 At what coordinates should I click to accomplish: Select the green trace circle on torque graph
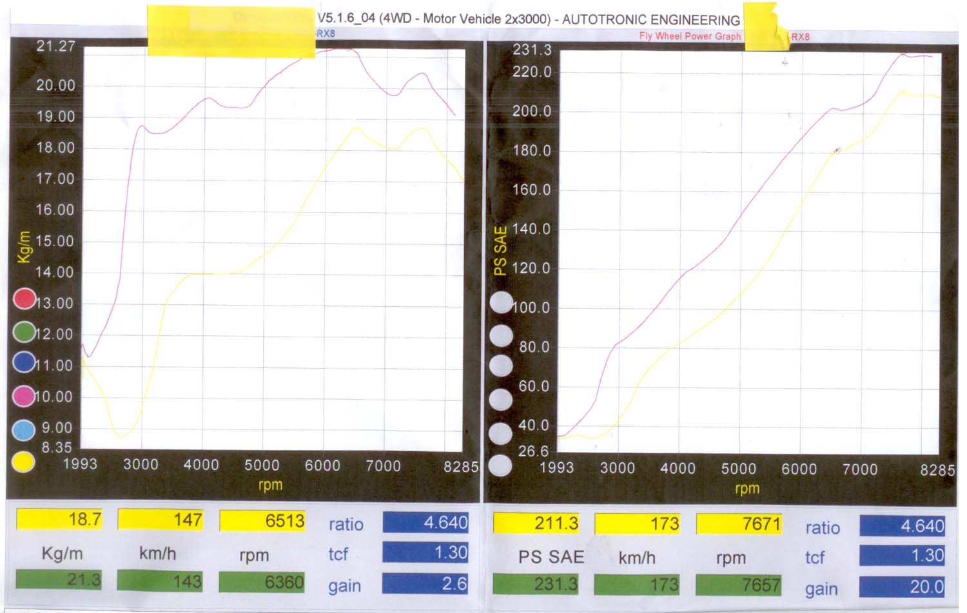24,331
